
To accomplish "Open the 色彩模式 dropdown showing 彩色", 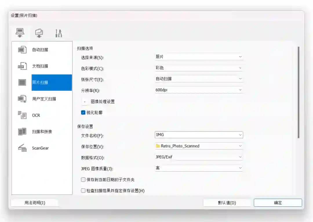I will coord(199,68).
